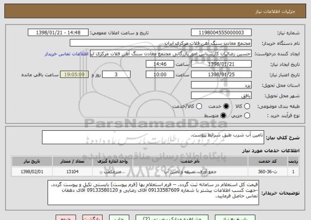Screen dimensions: 311x220
Task: Click the ردیف column header
Action: tap(293, 161)
